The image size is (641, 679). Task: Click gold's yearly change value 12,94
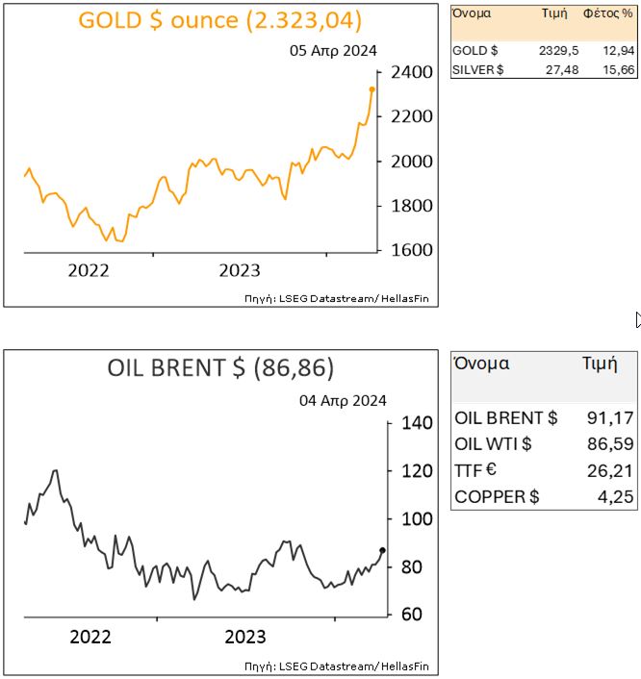[x=616, y=52]
